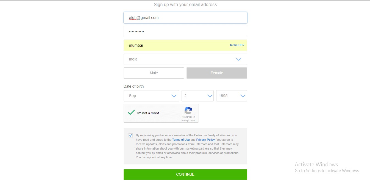Click the India country dropdown chevron
The width and height of the screenshot is (370, 182).
tap(239, 59)
